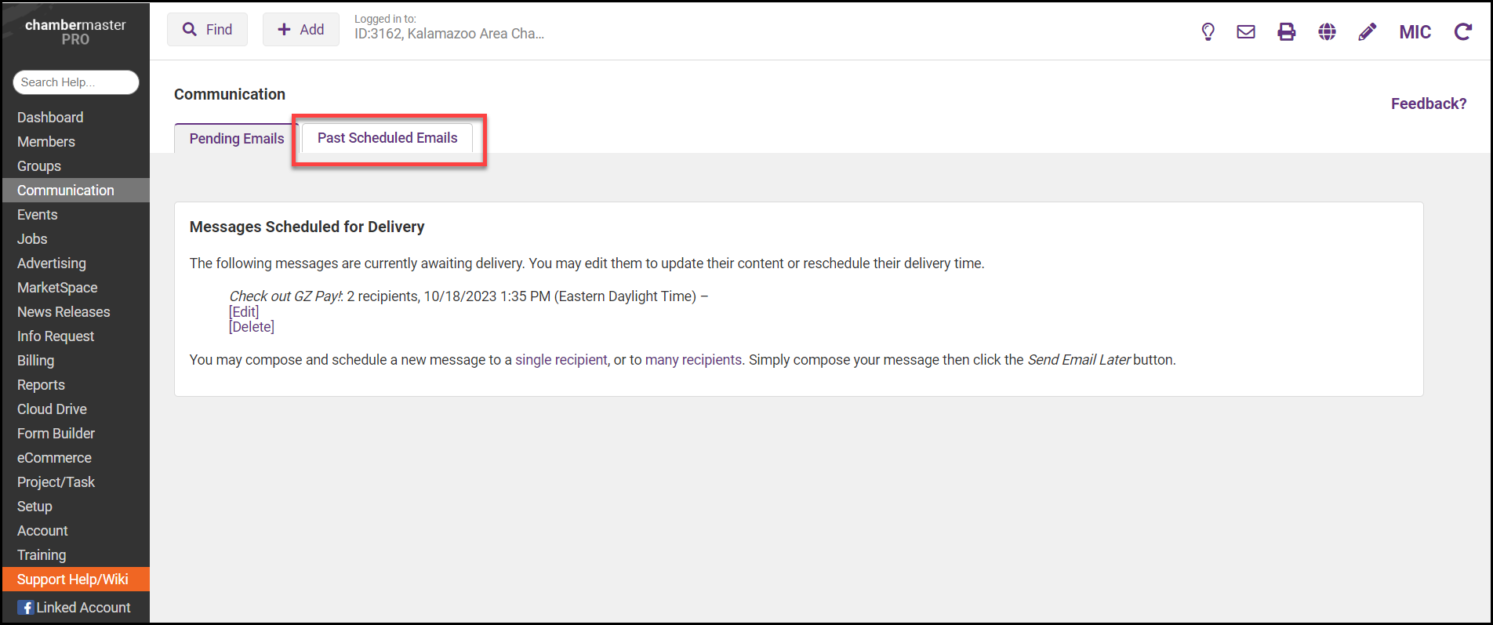This screenshot has width=1493, height=625.
Task: Open Billing in the sidebar
Action: click(x=36, y=361)
